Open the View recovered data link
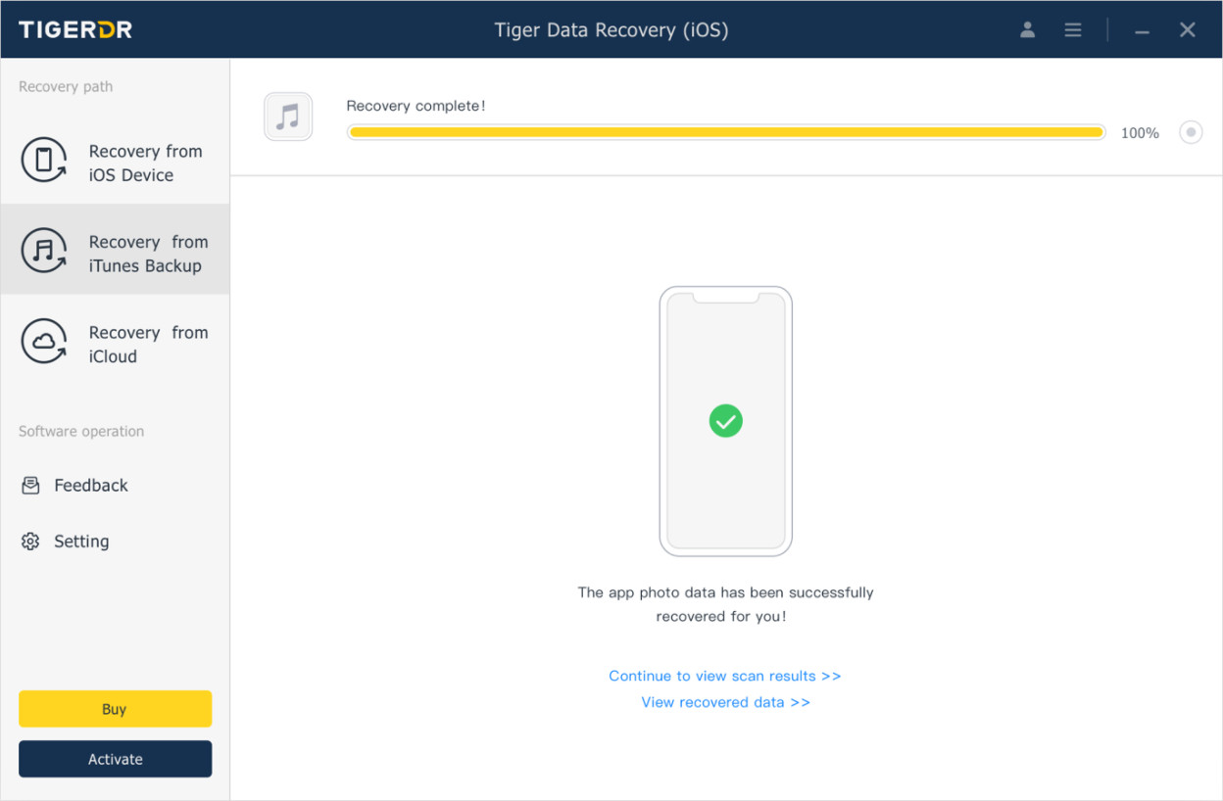Viewport: 1223px width, 801px height. click(725, 702)
